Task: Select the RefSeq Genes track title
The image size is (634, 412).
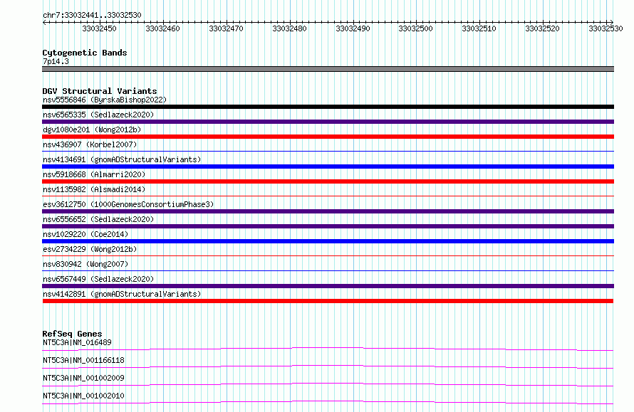Action: coord(72,334)
